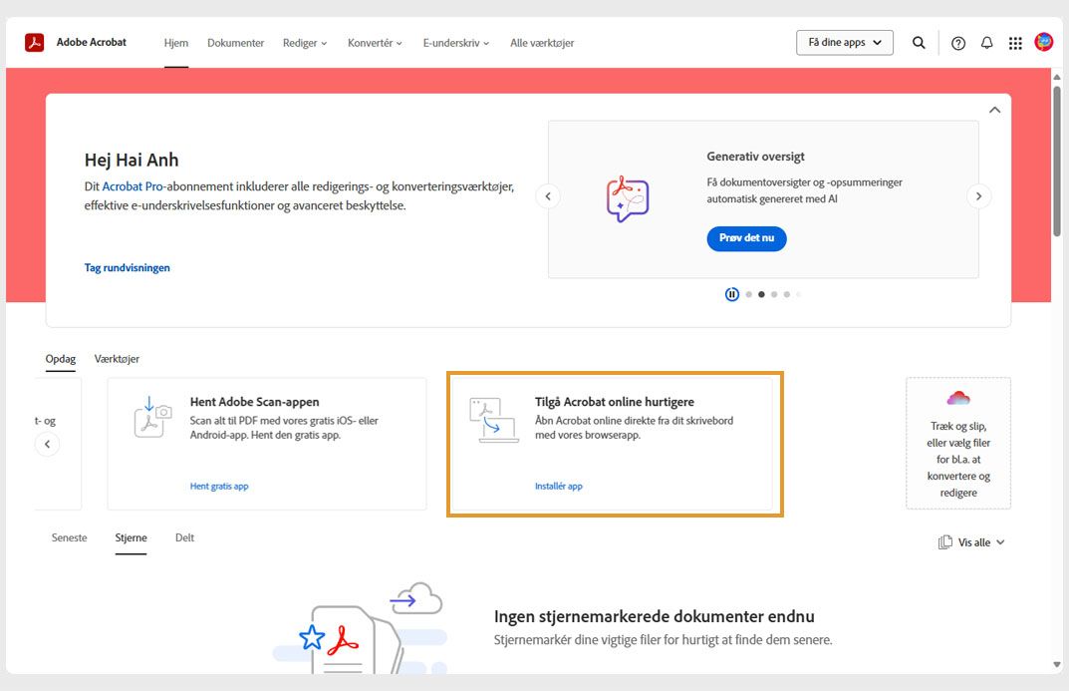Viewport: 1069px width, 691px height.
Task: Switch to the Værktøjer tab
Action: pyautogui.click(x=119, y=358)
